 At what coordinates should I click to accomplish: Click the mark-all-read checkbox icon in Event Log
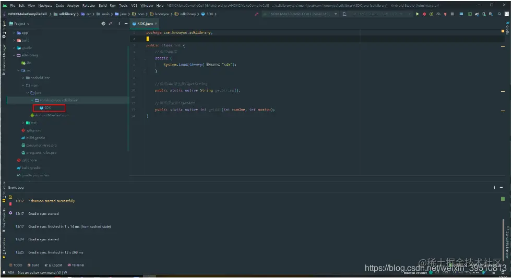click(x=10, y=197)
